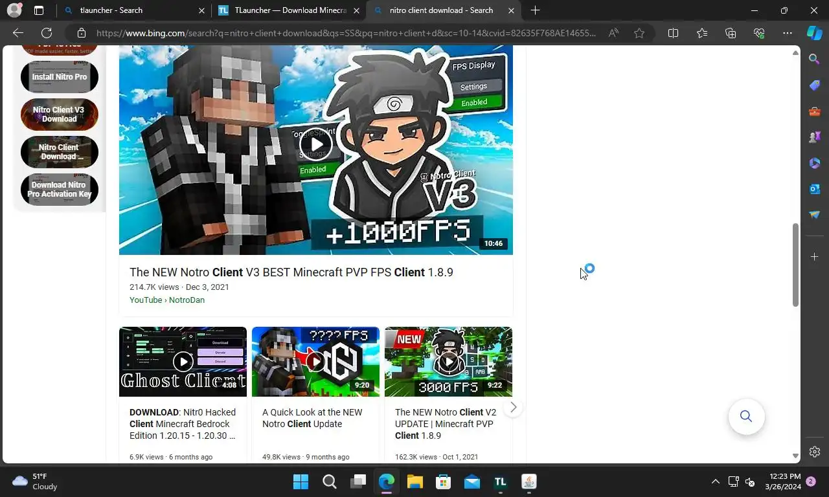Open DOWNLOAD Nitr0 Hacked Client link

(x=183, y=424)
